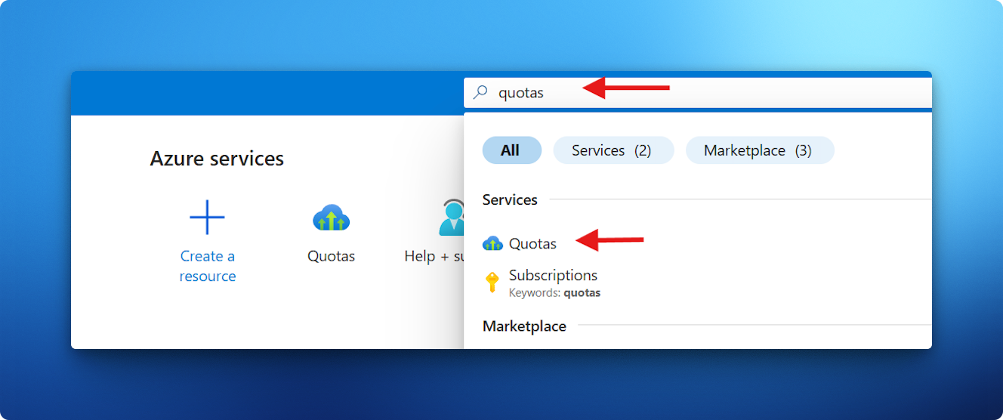The height and width of the screenshot is (420, 1003).
Task: Filter results by Services (2)
Action: click(x=613, y=150)
